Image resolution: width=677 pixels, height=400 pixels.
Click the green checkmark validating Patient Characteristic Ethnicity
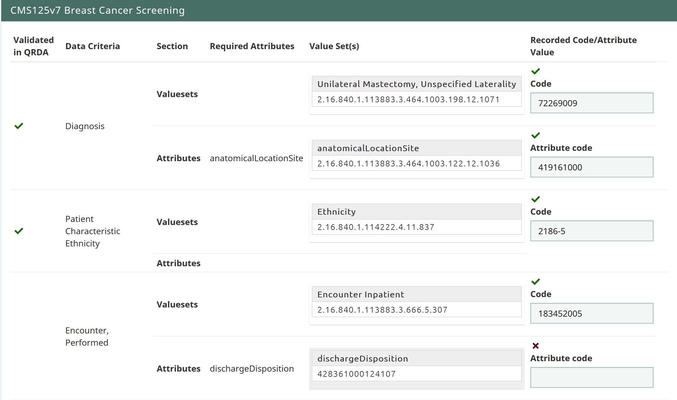point(19,231)
